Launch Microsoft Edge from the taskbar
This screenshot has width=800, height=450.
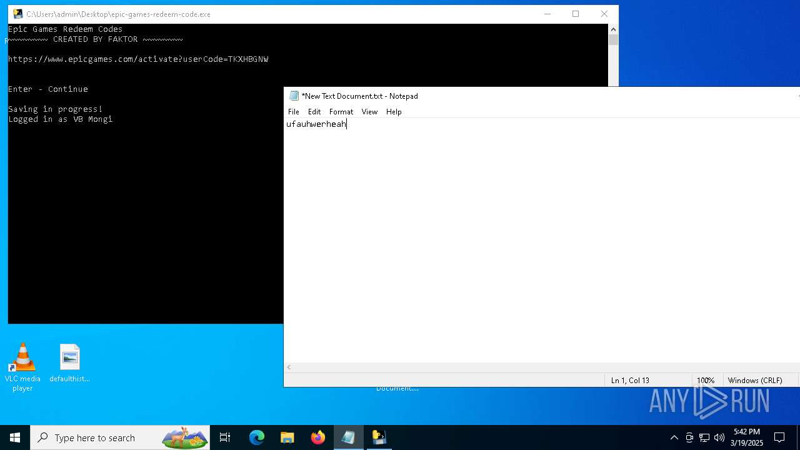[x=257, y=437]
